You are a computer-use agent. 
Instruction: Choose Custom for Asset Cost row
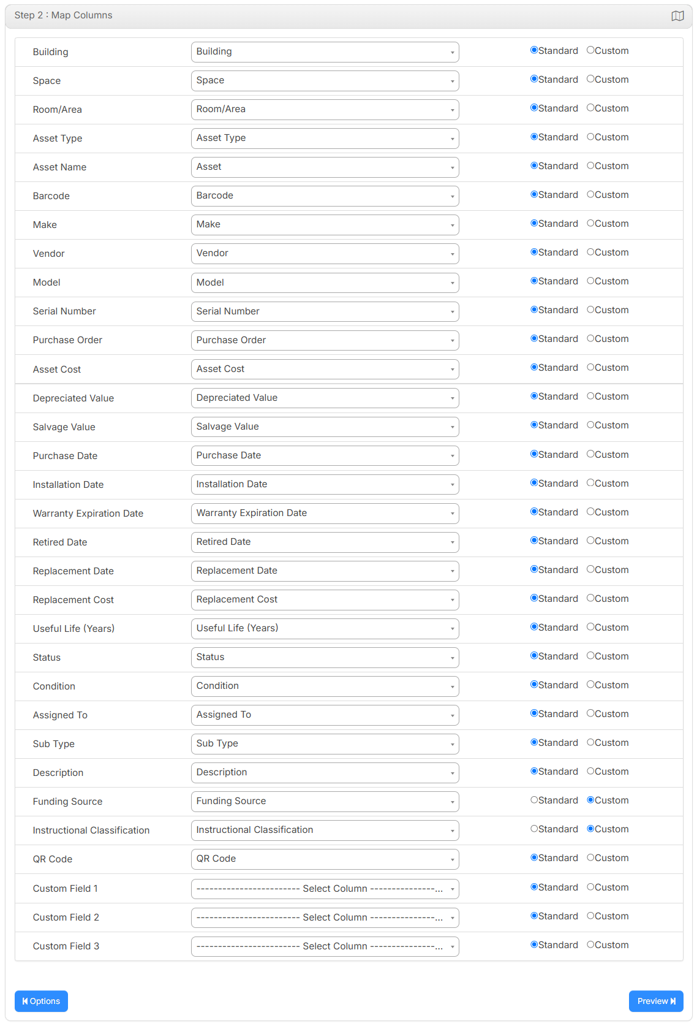coord(590,367)
